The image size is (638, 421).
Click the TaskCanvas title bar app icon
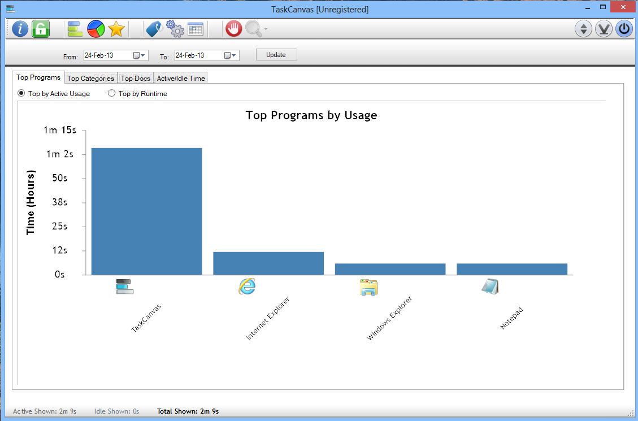point(11,9)
